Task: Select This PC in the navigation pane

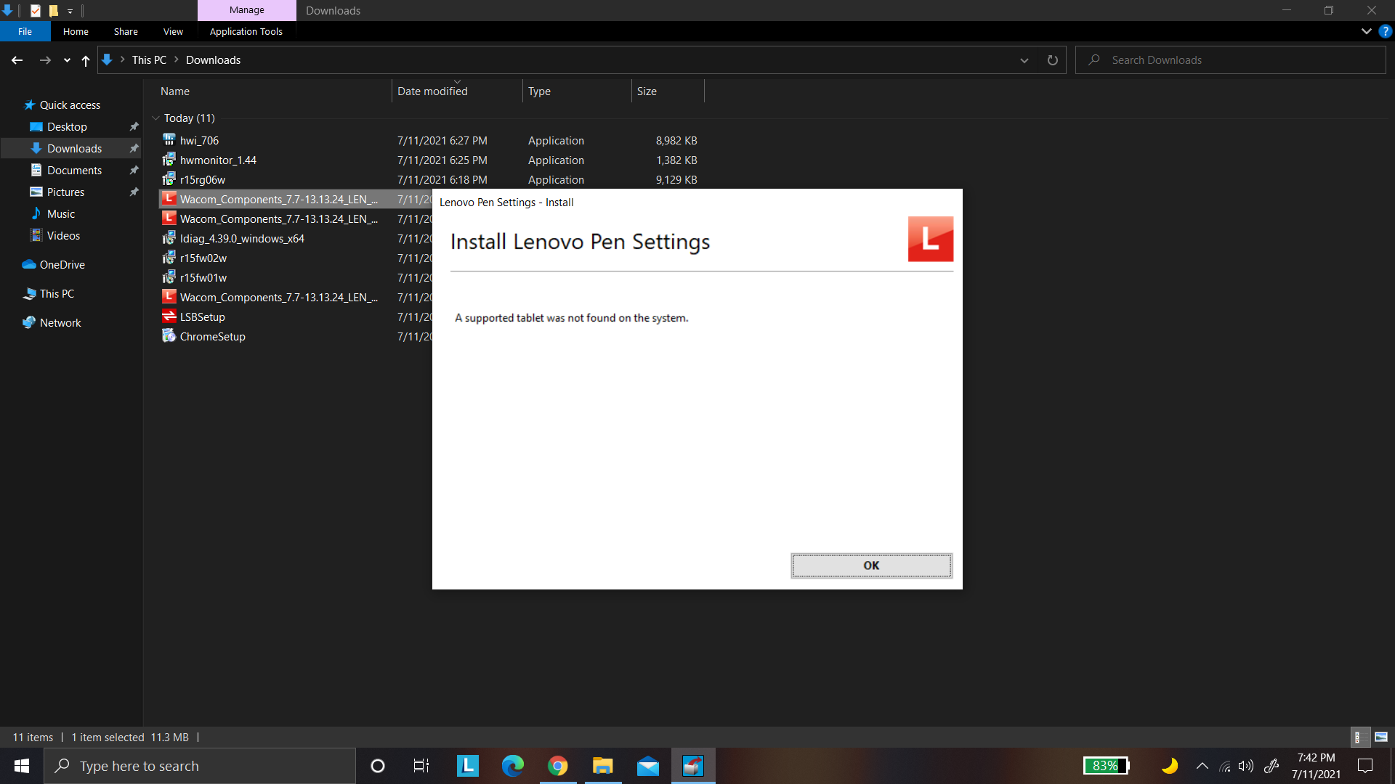Action: [57, 294]
